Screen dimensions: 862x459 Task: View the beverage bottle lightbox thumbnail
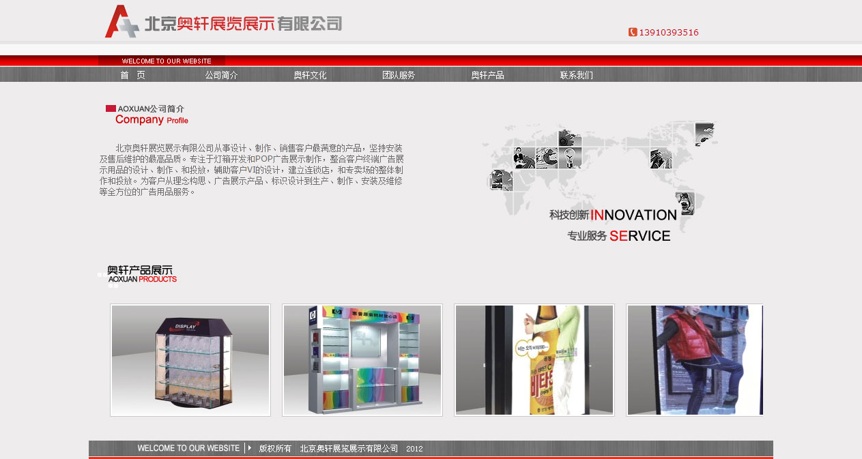coord(534,360)
